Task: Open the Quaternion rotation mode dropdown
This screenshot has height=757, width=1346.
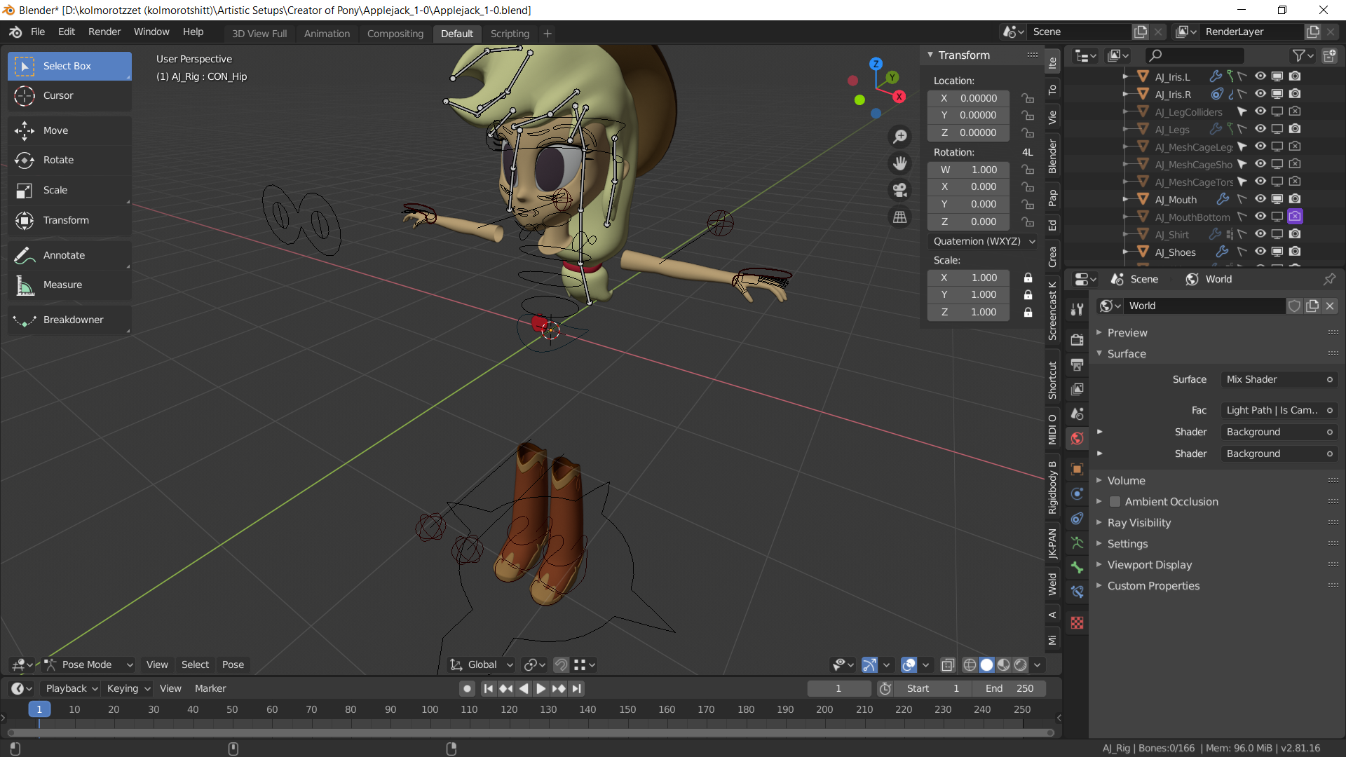Action: pyautogui.click(x=983, y=241)
